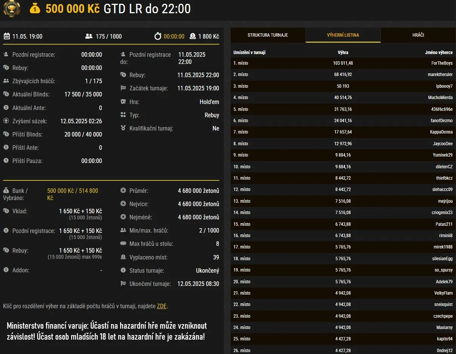Viewport: 456px width, 354px height.
Task: Select the VÝHERNÍ LISTINA tab
Action: 342,35
